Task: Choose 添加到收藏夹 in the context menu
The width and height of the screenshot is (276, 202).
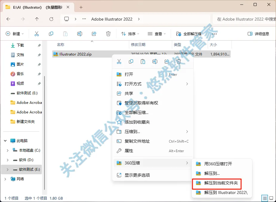Action: [x=153, y=122]
